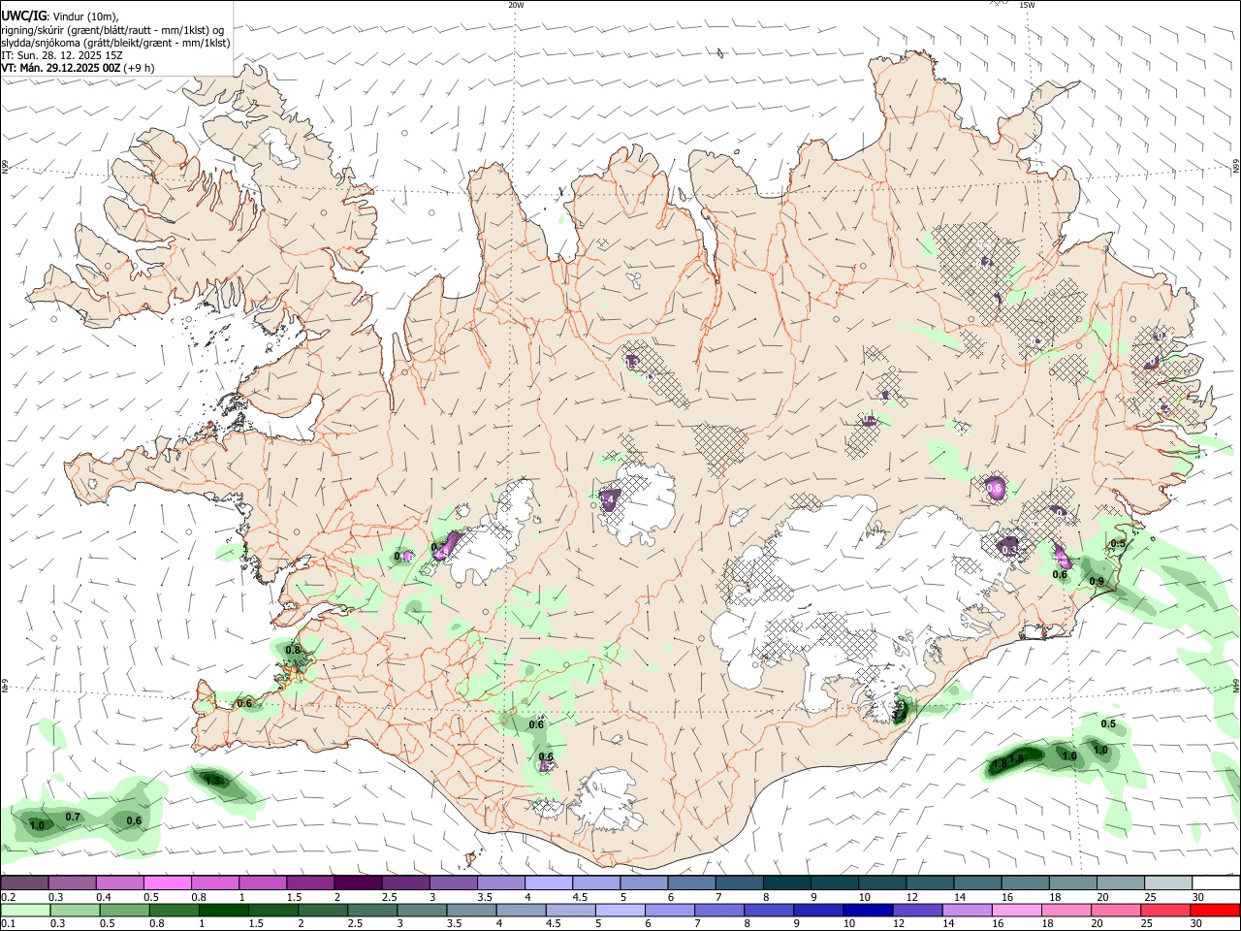Click the bright pink 0.5–0.8 swatch in upper legend
This screenshot has height=931, width=1241.
pyautogui.click(x=168, y=883)
